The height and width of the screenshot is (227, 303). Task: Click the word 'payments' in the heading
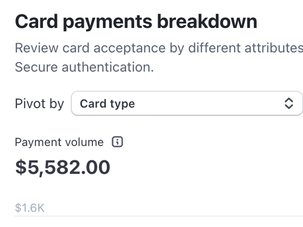coord(107,22)
